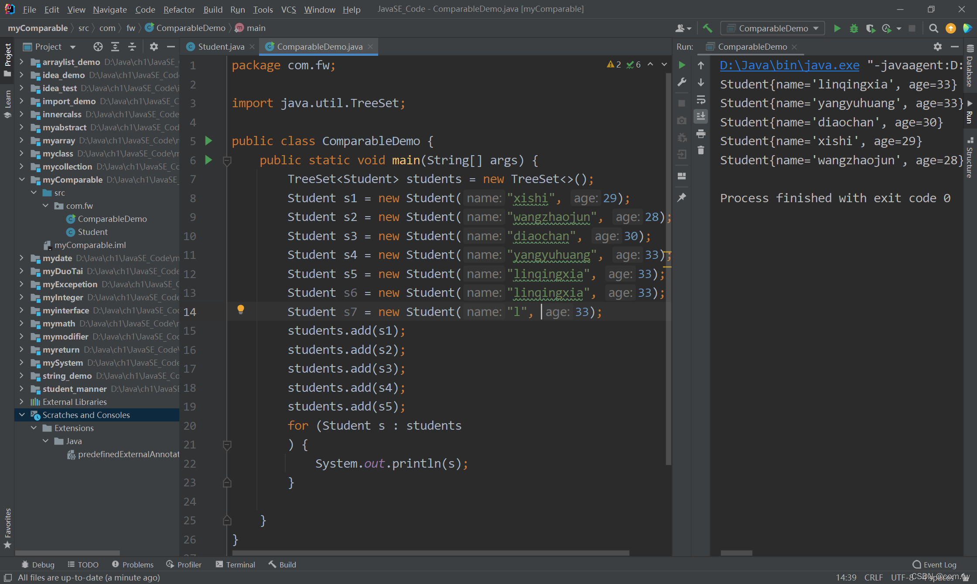The height and width of the screenshot is (584, 977).
Task: Click locate target icon in Project panel
Action: pyautogui.click(x=98, y=47)
